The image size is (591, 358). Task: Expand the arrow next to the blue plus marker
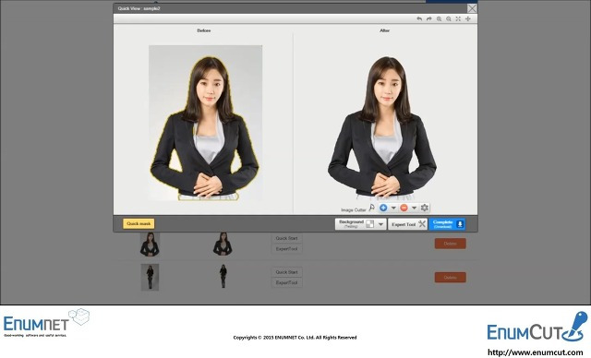[393, 208]
